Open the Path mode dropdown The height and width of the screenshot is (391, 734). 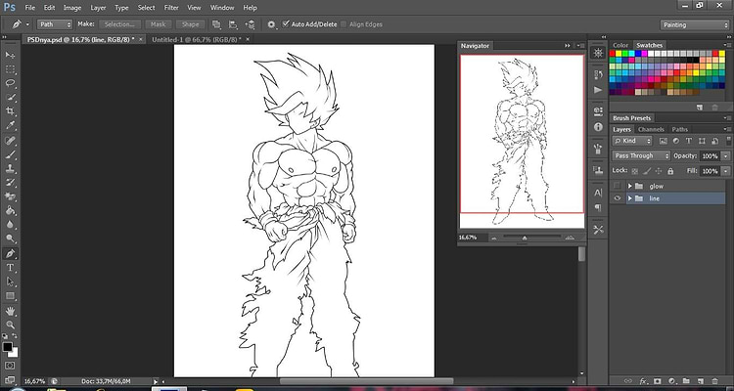pos(55,24)
